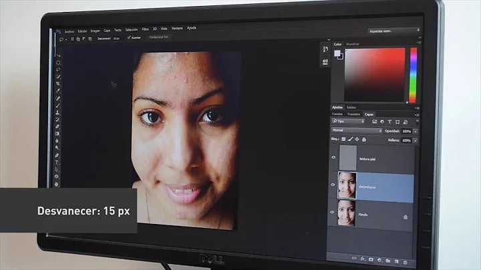Select the Blur tool
This screenshot has height=270, width=481.
tap(57, 141)
